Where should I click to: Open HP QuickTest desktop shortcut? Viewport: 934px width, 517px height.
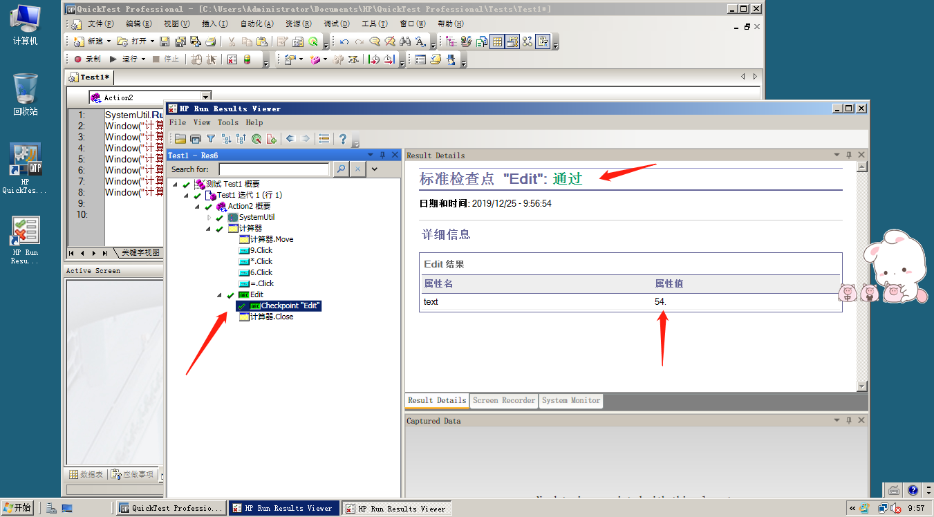(25, 168)
